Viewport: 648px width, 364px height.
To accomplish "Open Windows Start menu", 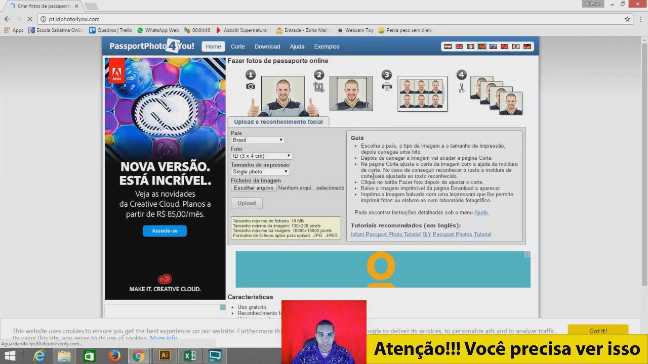I will click(x=10, y=356).
